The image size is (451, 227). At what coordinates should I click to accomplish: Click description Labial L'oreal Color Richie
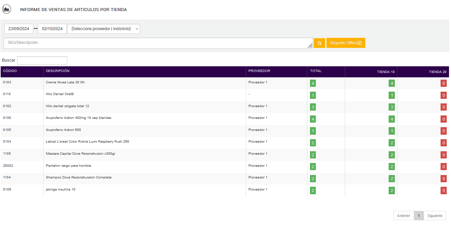point(87,142)
